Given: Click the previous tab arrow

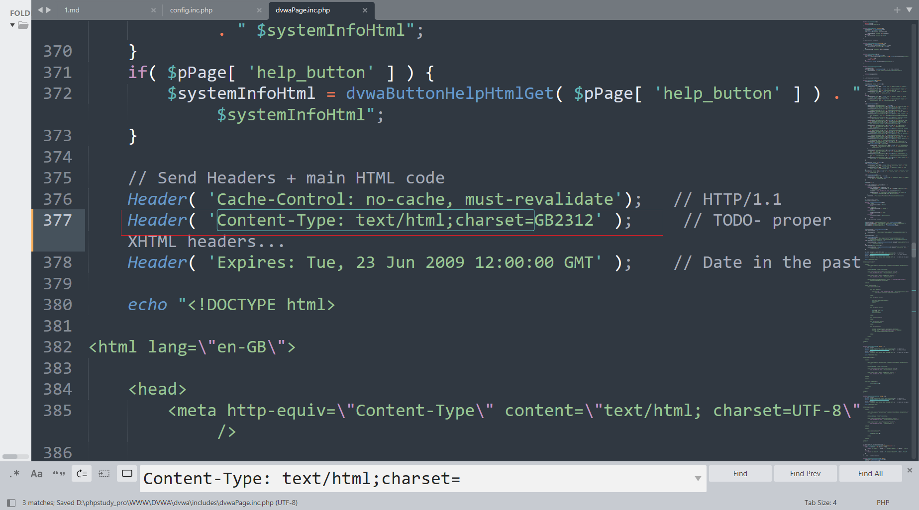Looking at the screenshot, I should 40,10.
